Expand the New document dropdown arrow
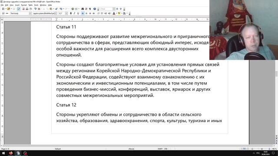The image size is (278, 156). pyautogui.click(x=6, y=9)
